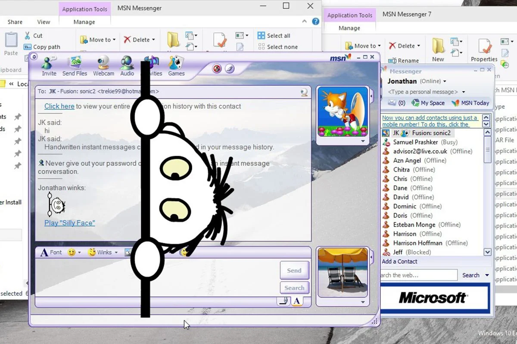The width and height of the screenshot is (517, 344).
Task: Open Manage tab in MSN Messenger 7 Explorer
Action: tap(349, 28)
